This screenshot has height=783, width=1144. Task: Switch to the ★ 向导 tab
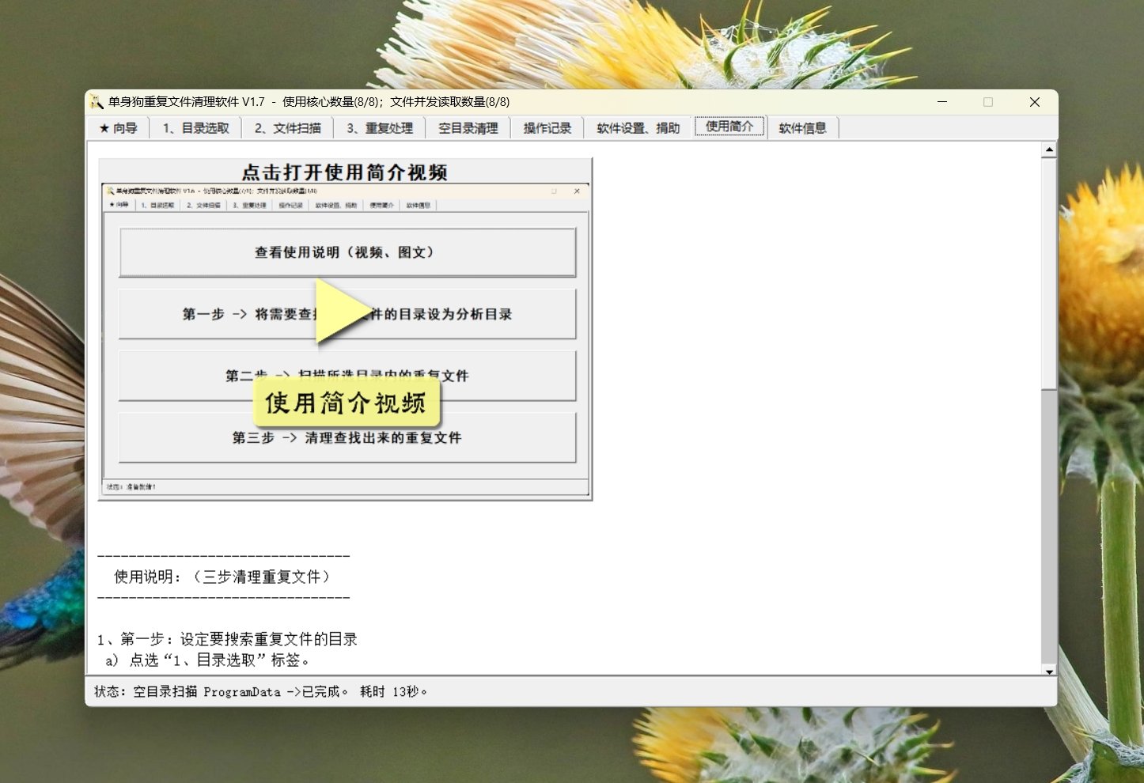click(118, 128)
